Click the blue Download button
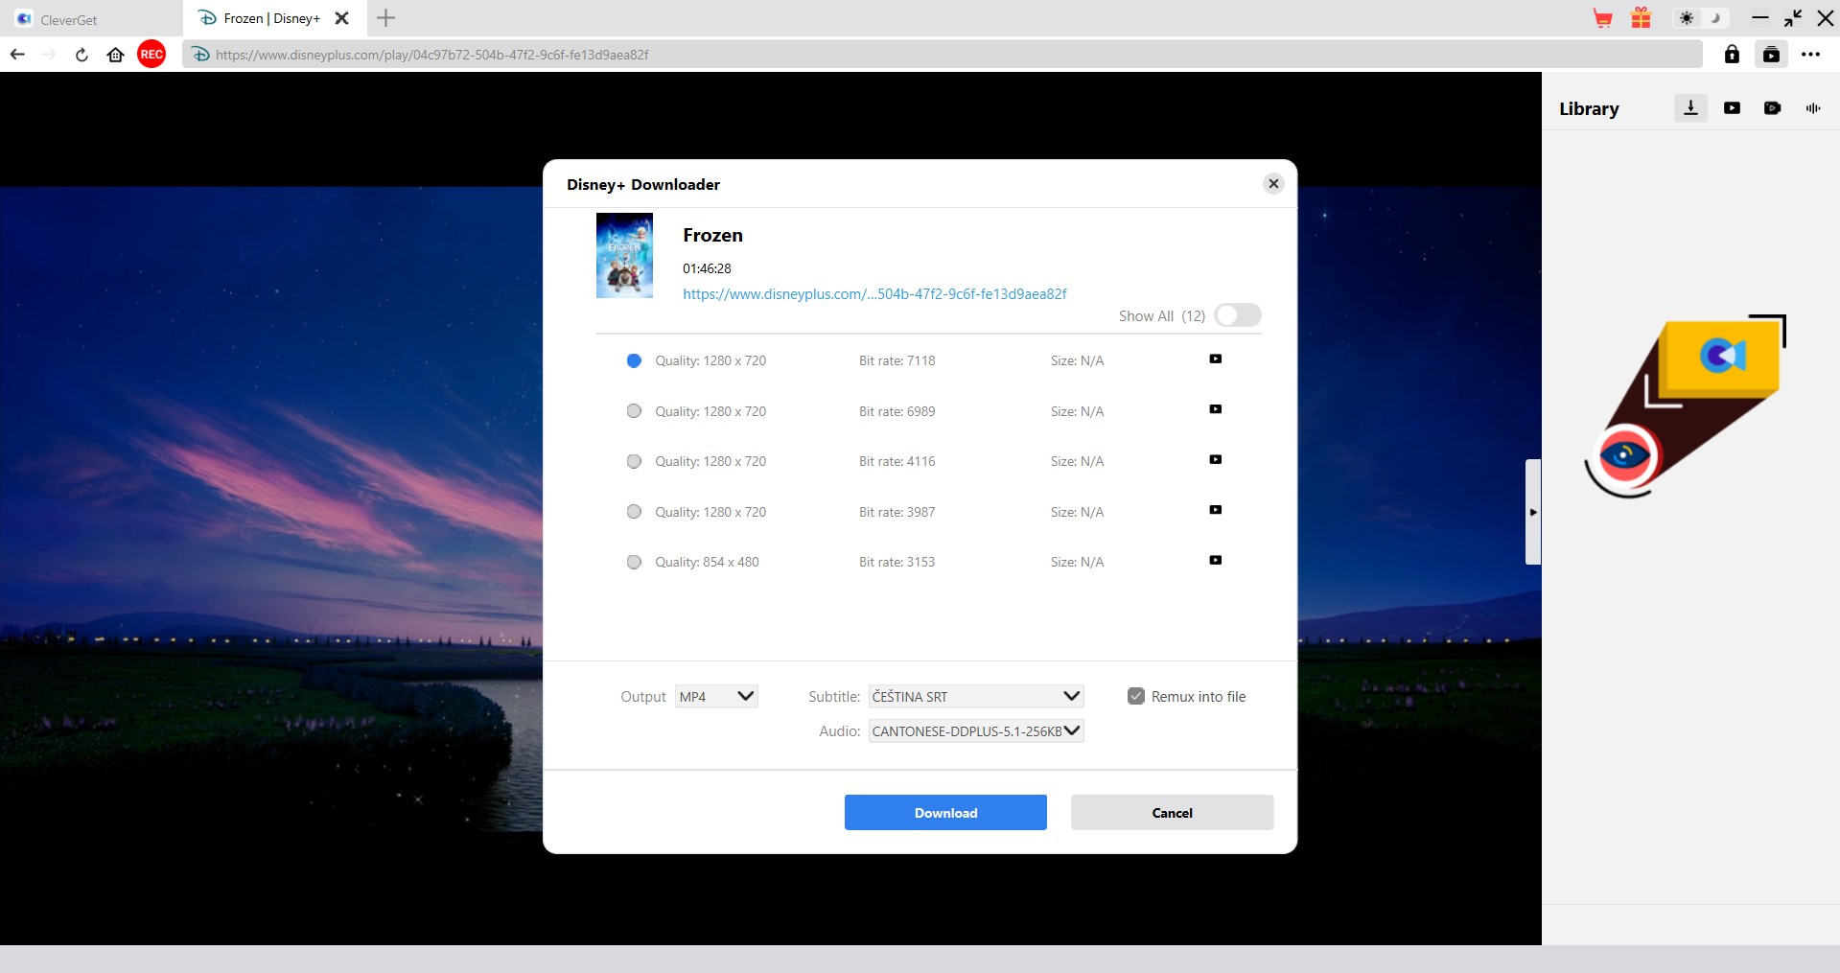This screenshot has height=973, width=1840. coord(945,813)
